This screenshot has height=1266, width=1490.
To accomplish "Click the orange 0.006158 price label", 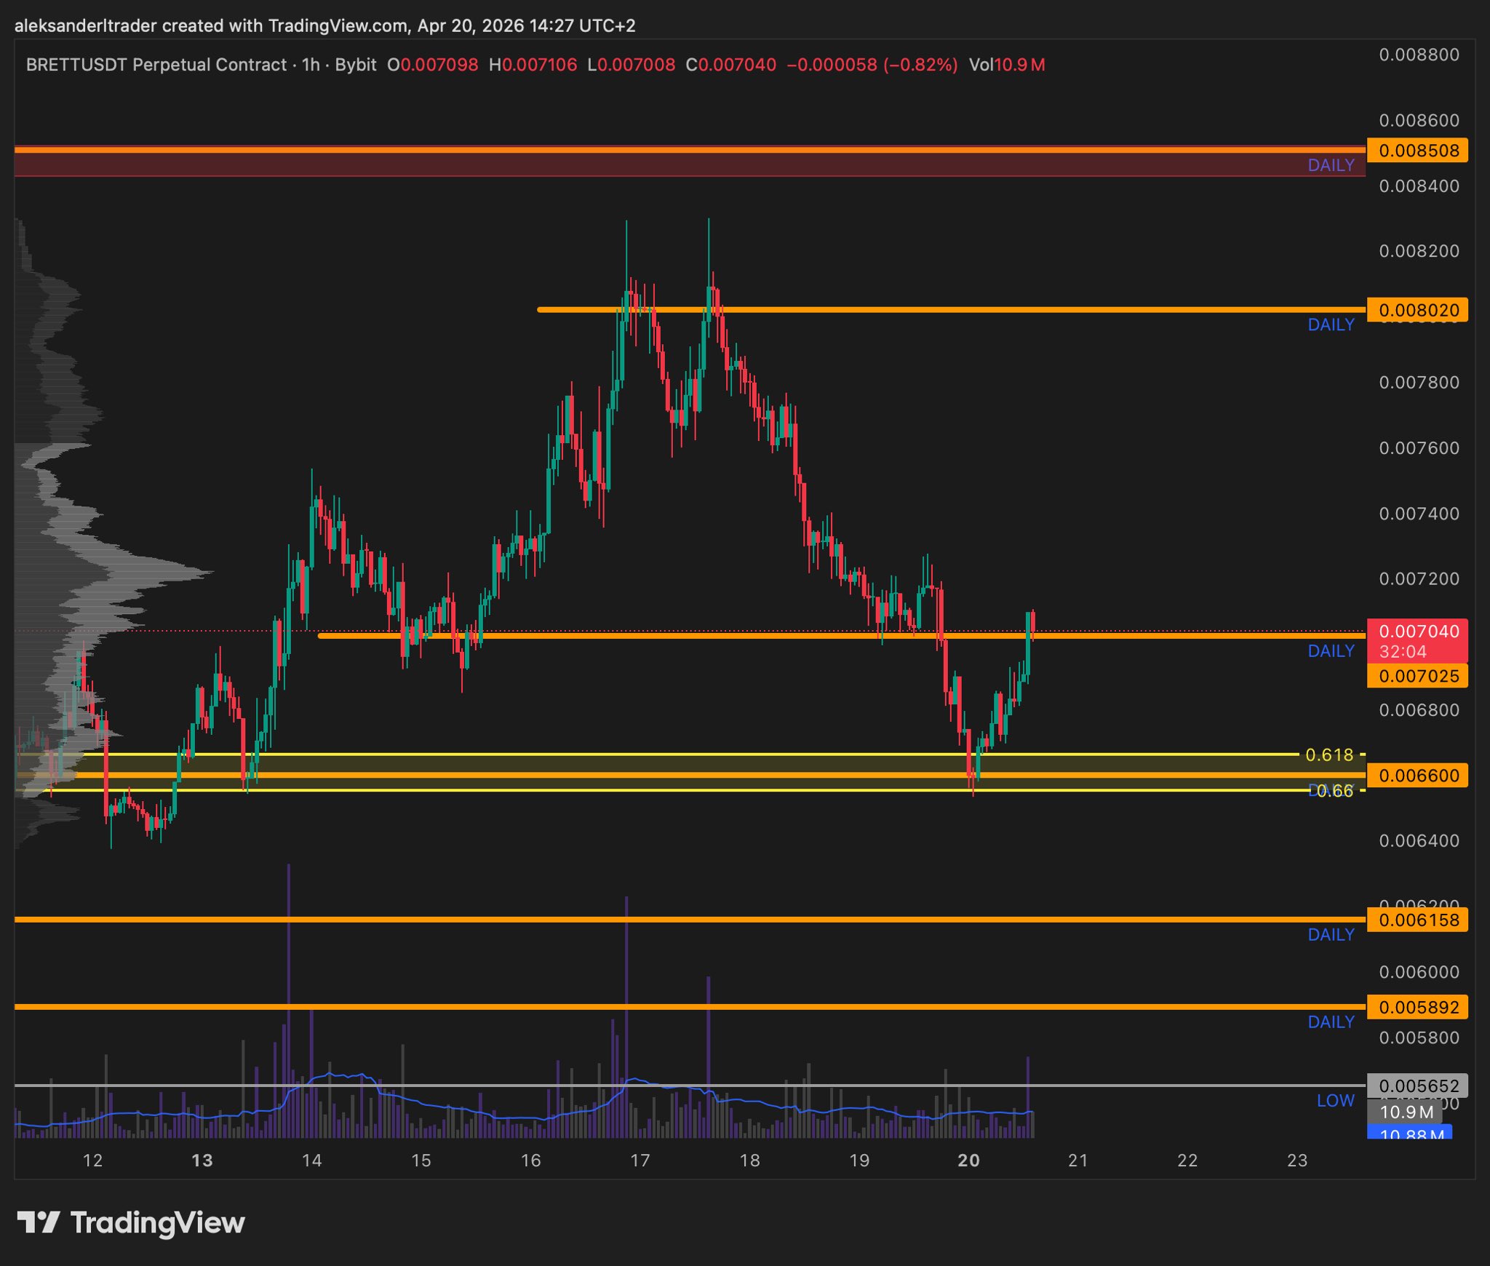I will [x=1417, y=920].
